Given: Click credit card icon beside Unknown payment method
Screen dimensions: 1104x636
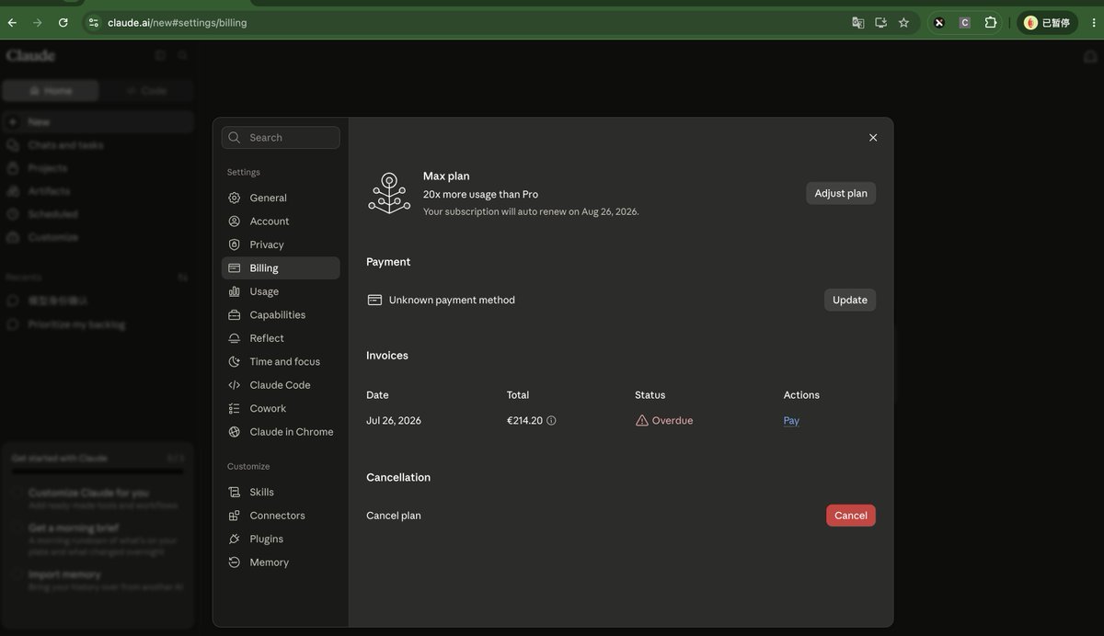Looking at the screenshot, I should [374, 300].
